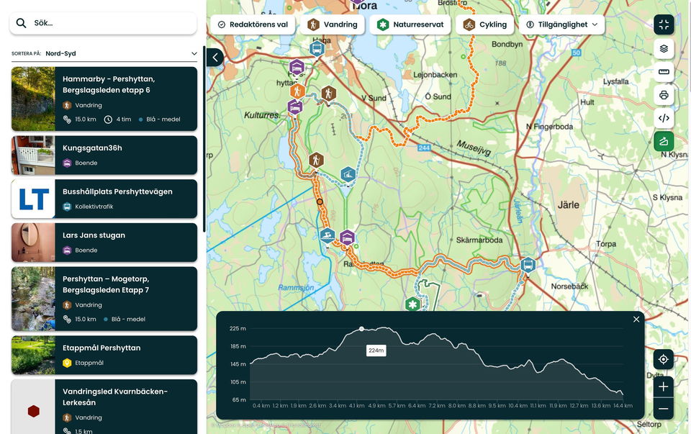
Task: Zoom in on the map
Action: (663, 386)
